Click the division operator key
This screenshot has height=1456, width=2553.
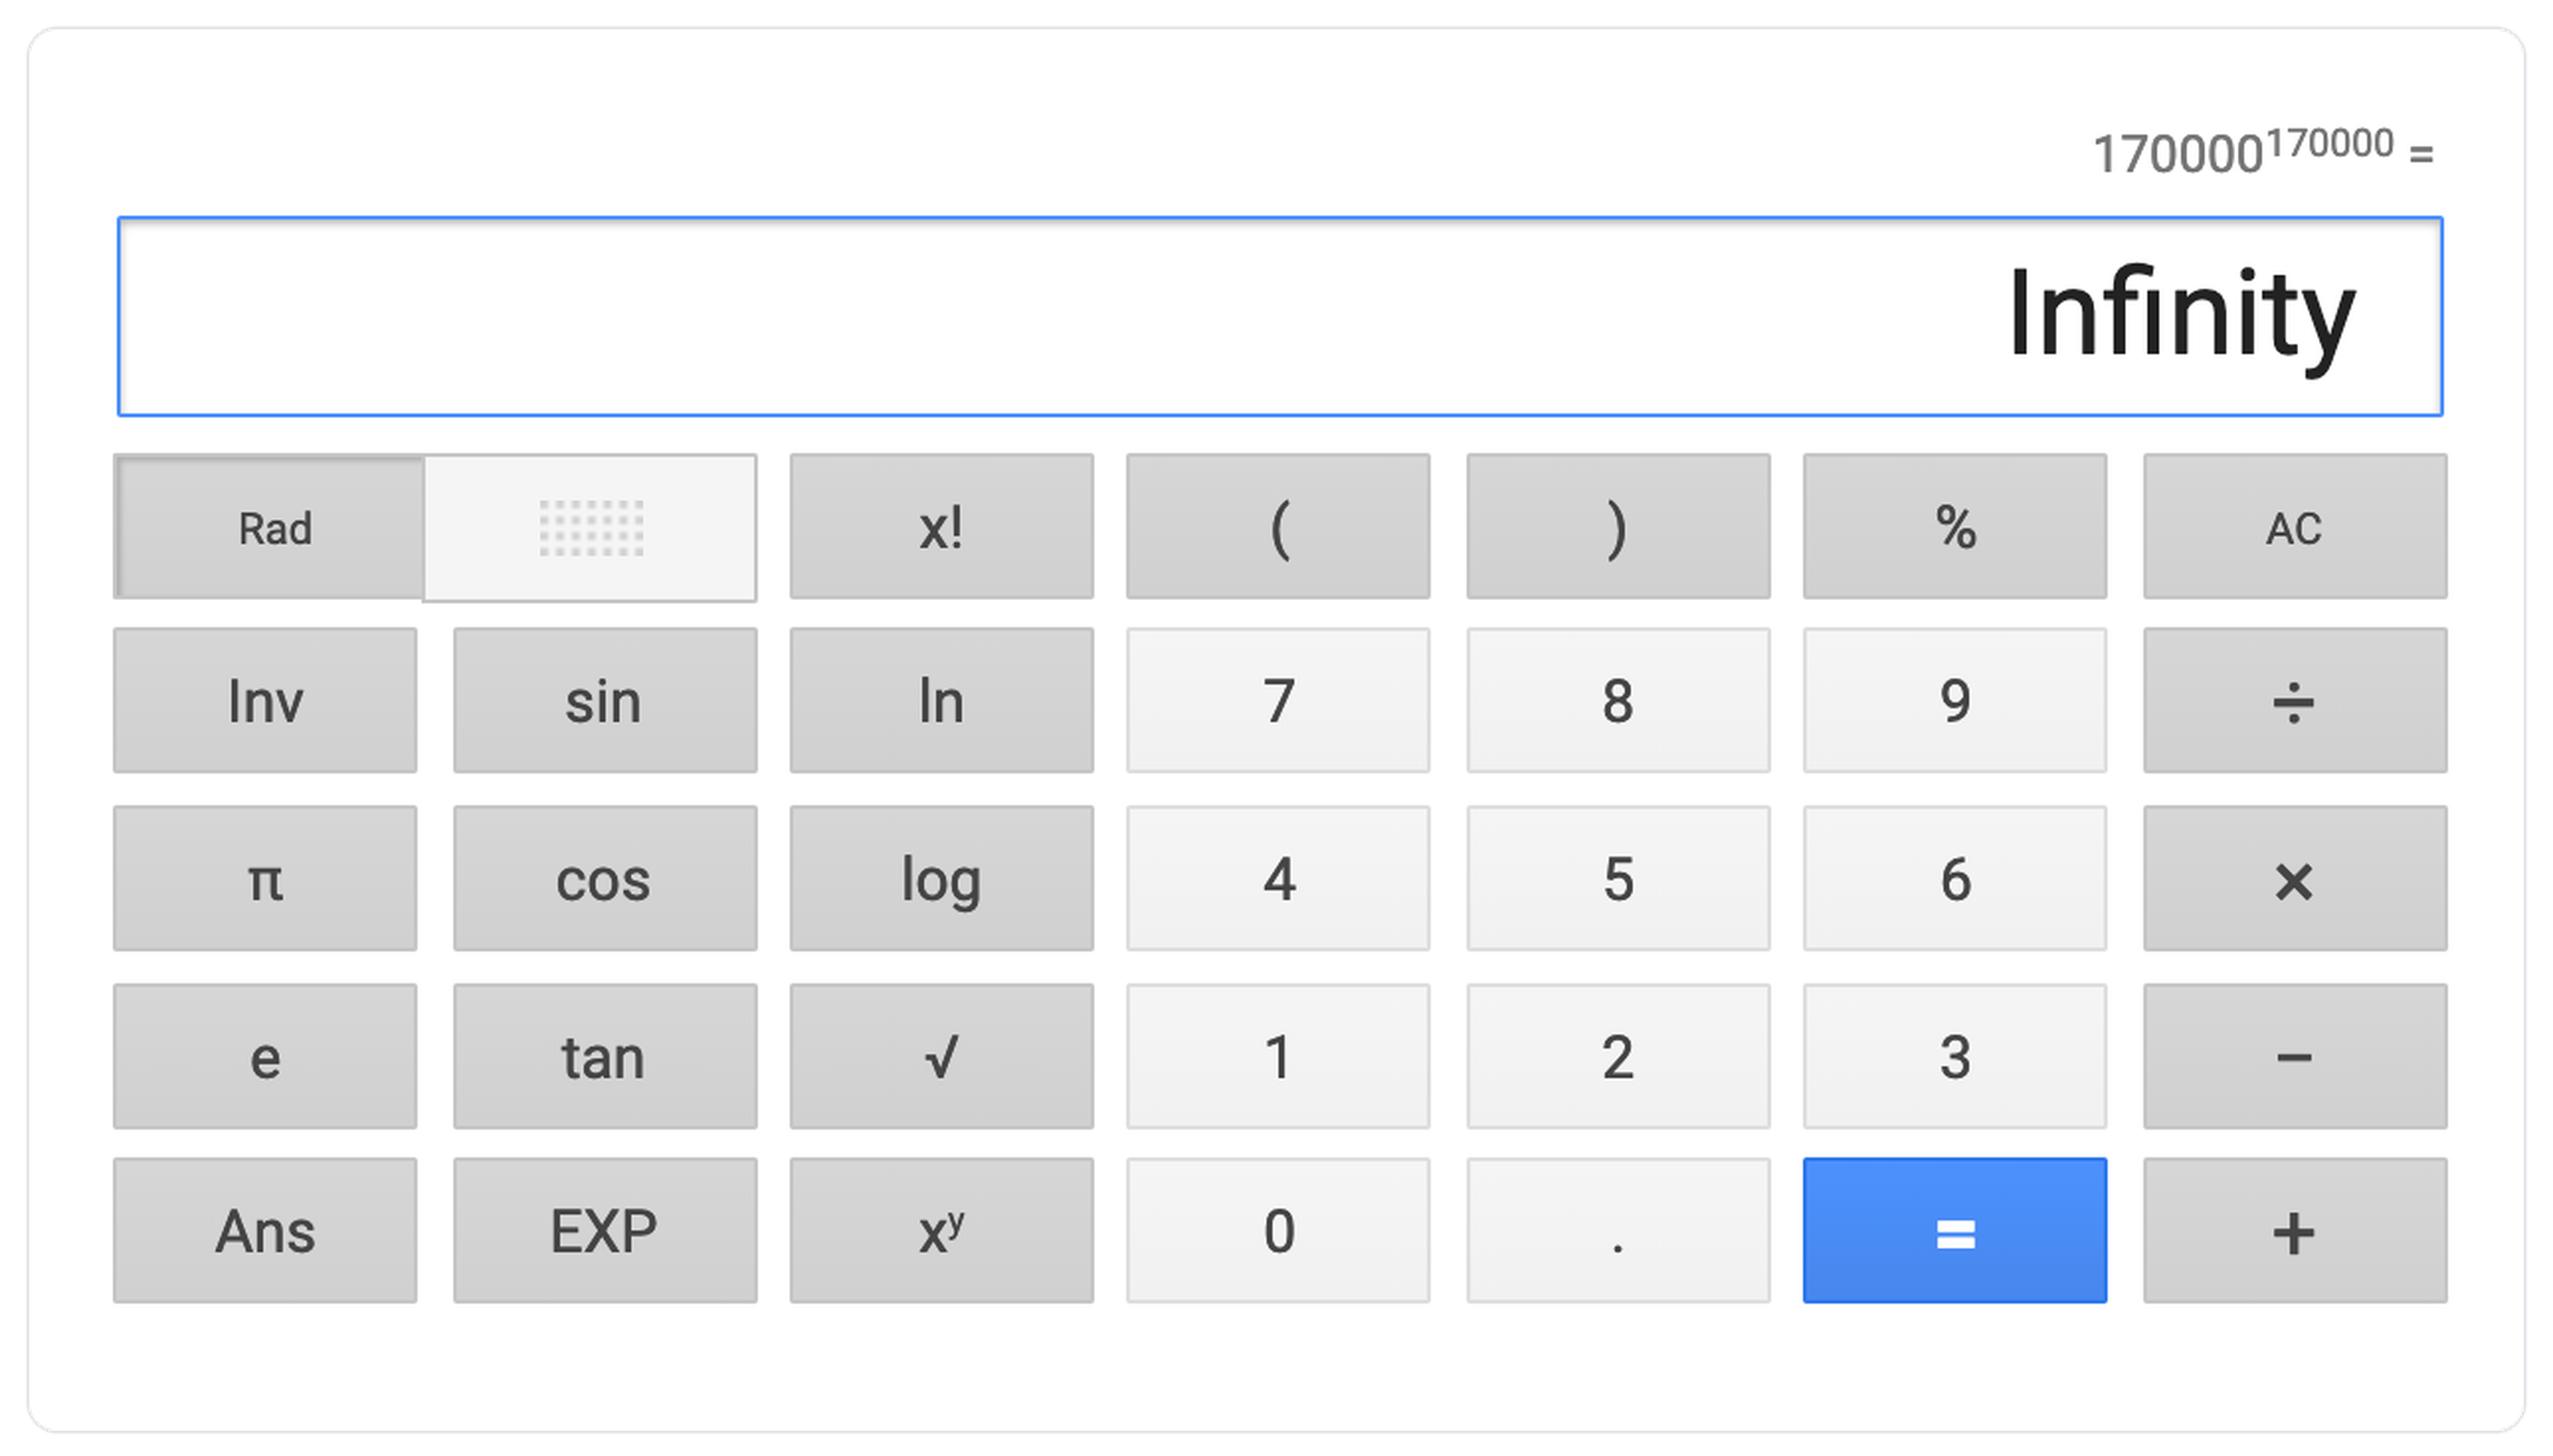pos(2294,701)
